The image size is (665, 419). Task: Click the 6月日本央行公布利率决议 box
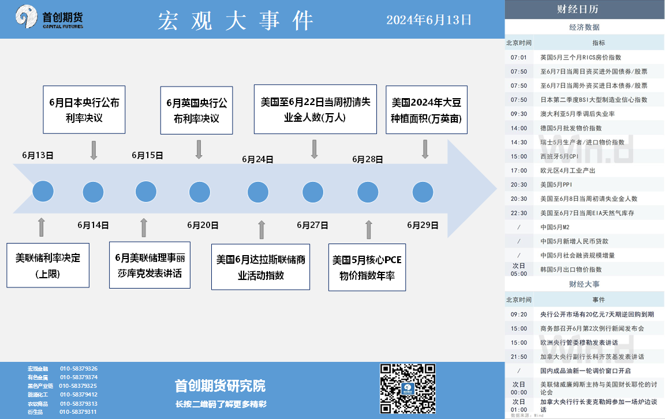84,110
